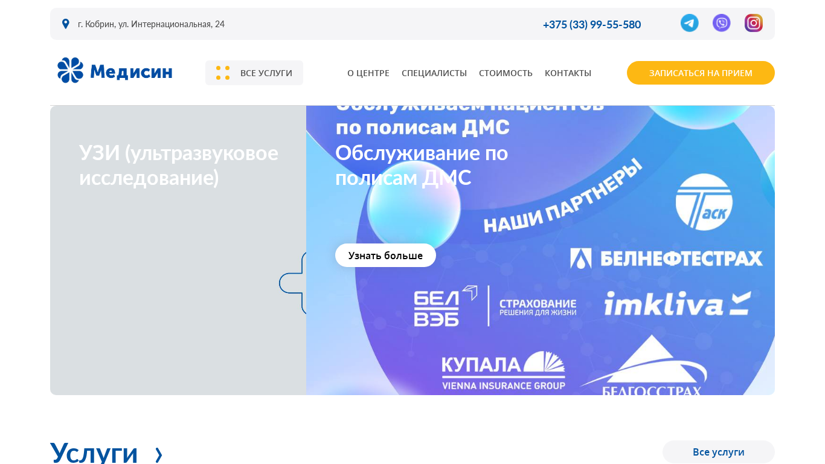825x464 pixels.
Task: Click the round ТАСК partner logo
Action: click(704, 202)
